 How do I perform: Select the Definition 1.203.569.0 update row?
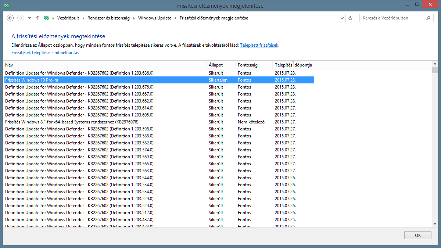coord(159,157)
